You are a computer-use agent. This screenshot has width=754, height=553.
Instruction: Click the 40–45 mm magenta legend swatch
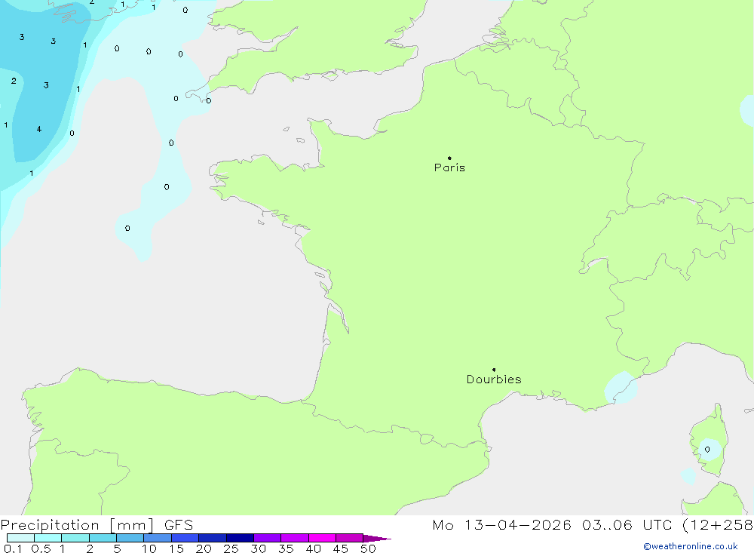click(x=322, y=538)
